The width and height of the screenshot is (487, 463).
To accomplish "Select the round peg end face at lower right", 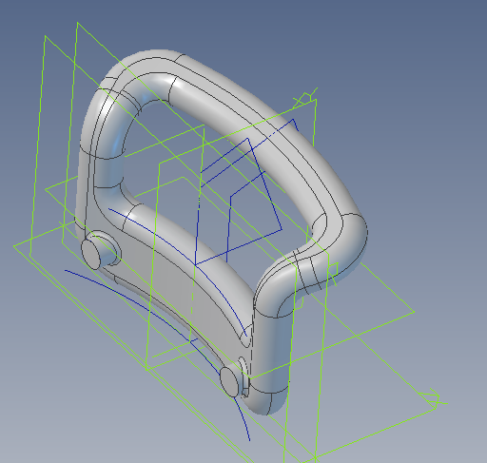I will click(x=229, y=382).
